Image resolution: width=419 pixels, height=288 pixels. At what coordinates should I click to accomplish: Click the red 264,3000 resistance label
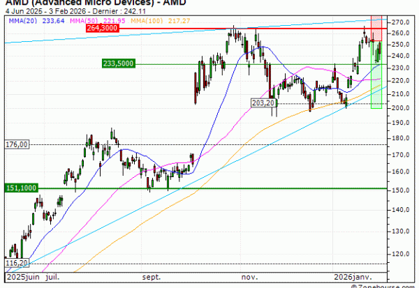coord(103,28)
